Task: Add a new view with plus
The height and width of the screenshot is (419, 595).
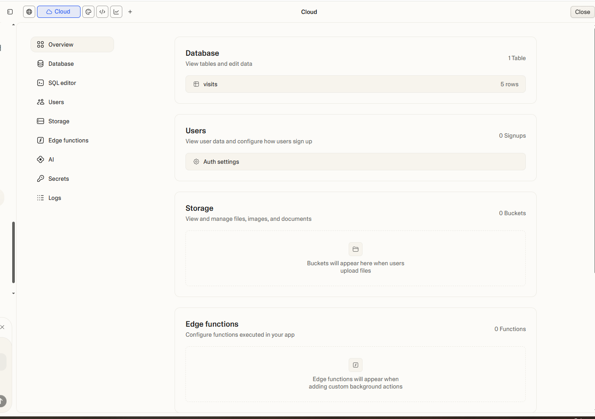Action: (x=130, y=12)
